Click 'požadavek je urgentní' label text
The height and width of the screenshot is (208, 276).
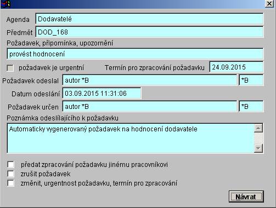coord(52,68)
